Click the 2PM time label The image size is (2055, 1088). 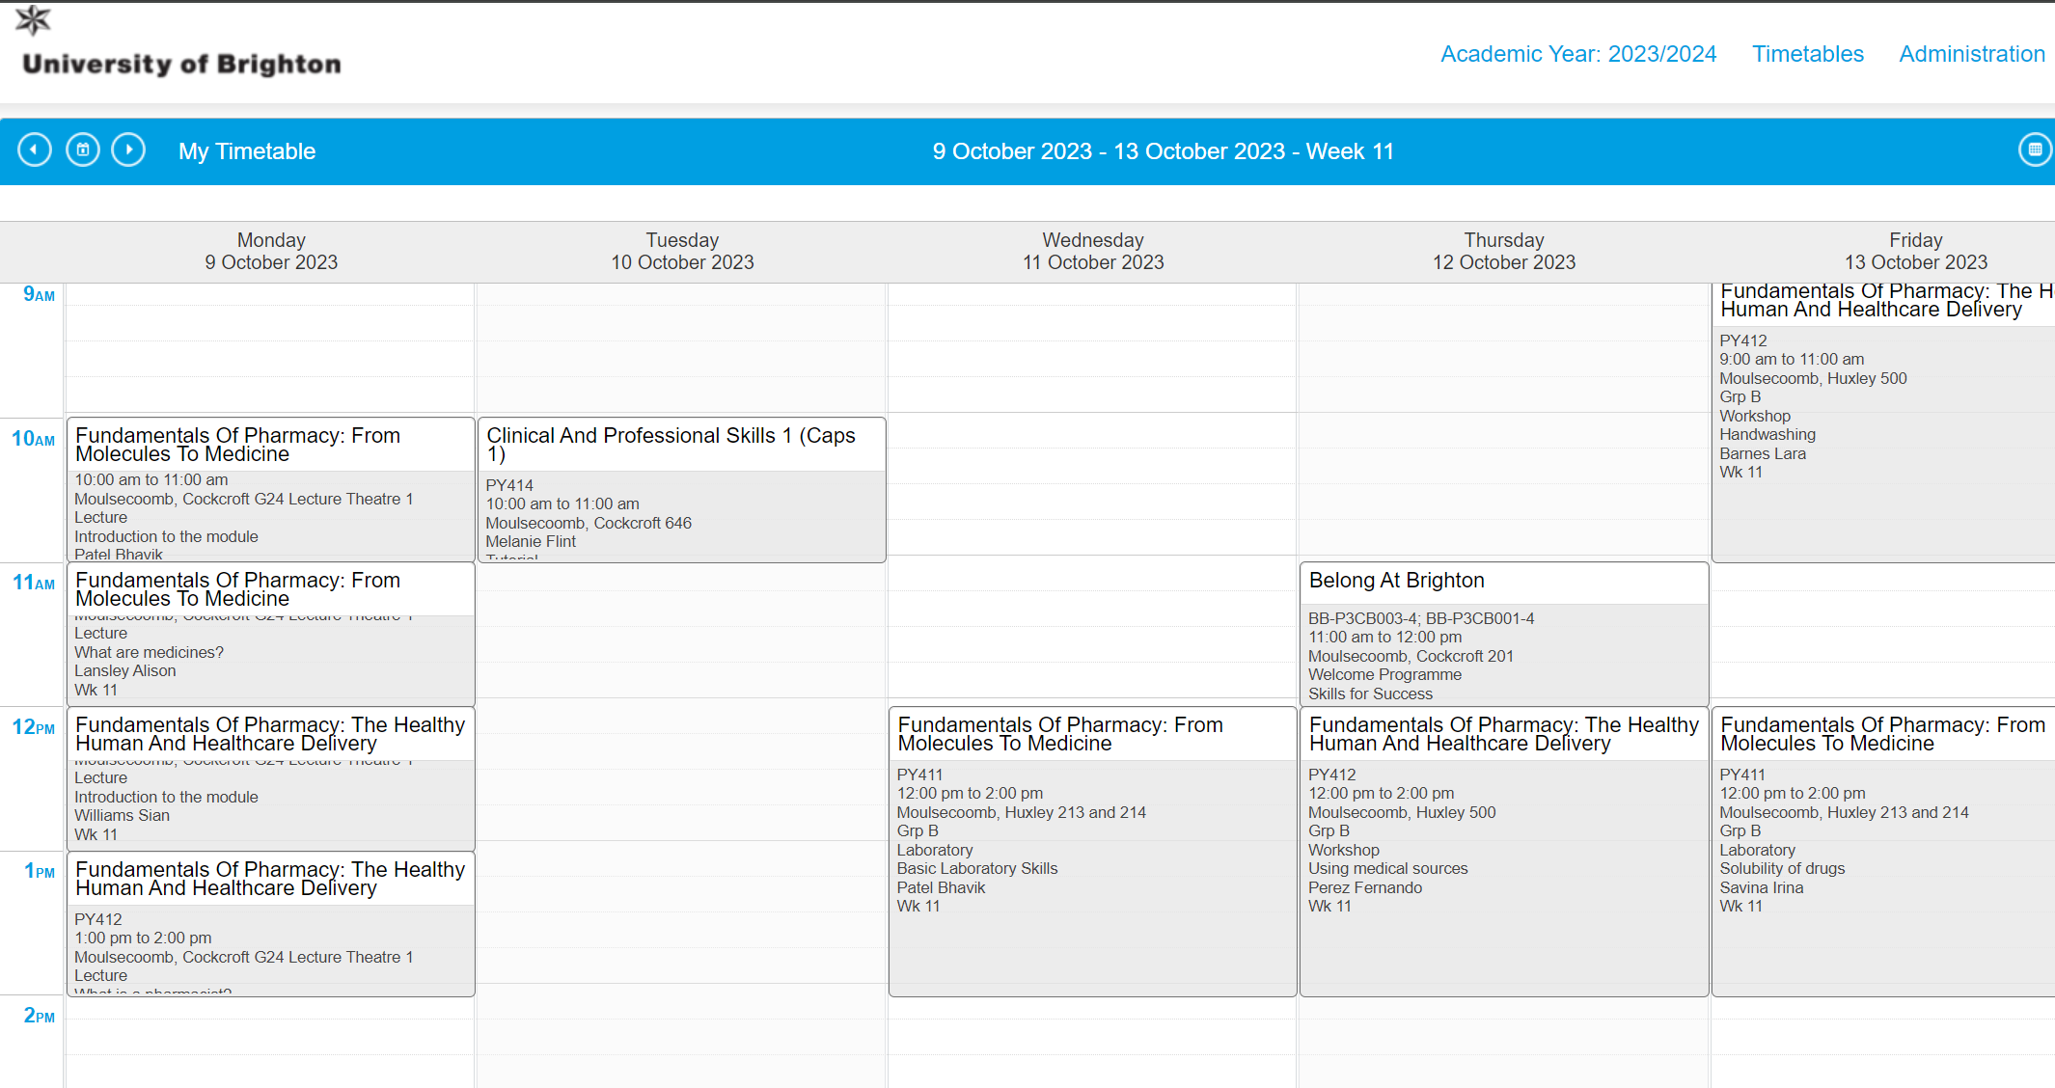pyautogui.click(x=39, y=1016)
